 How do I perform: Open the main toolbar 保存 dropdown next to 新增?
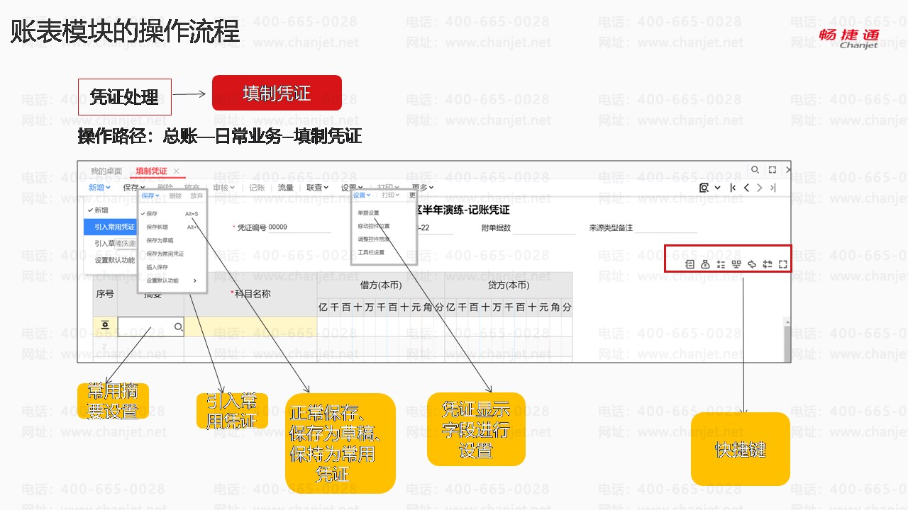click(133, 188)
